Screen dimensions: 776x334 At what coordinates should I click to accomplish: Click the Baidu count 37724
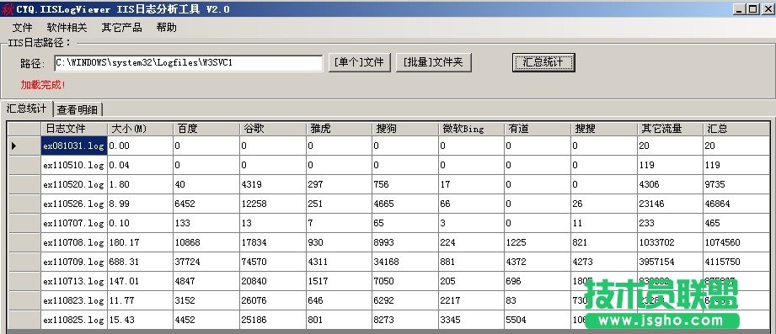206,262
